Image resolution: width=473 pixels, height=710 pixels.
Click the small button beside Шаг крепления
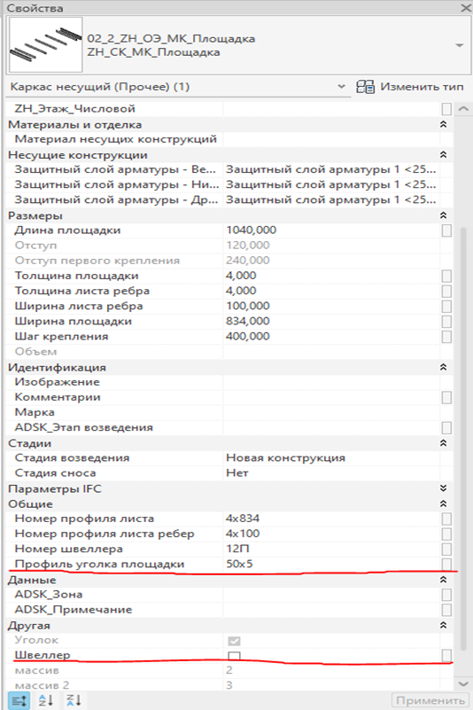tap(446, 337)
